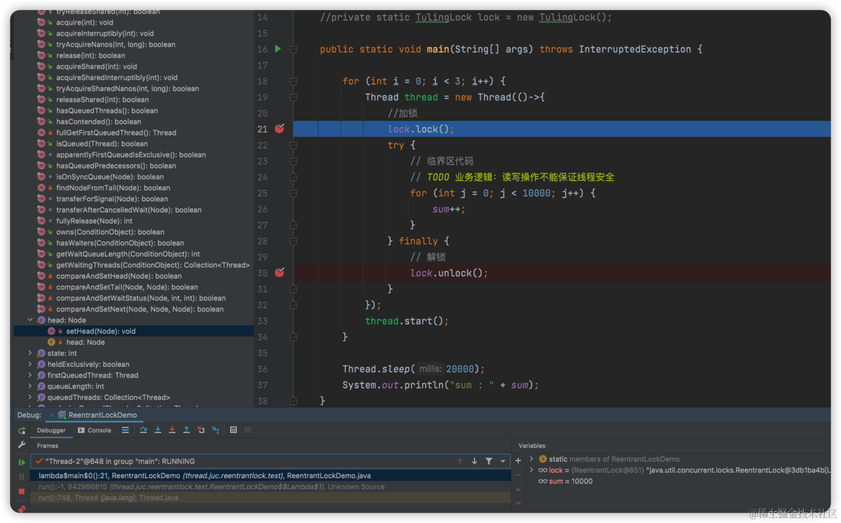Select compareAndSetHead(Node): boolean method
Image resolution: width=841 pixels, height=523 pixels.
119,276
